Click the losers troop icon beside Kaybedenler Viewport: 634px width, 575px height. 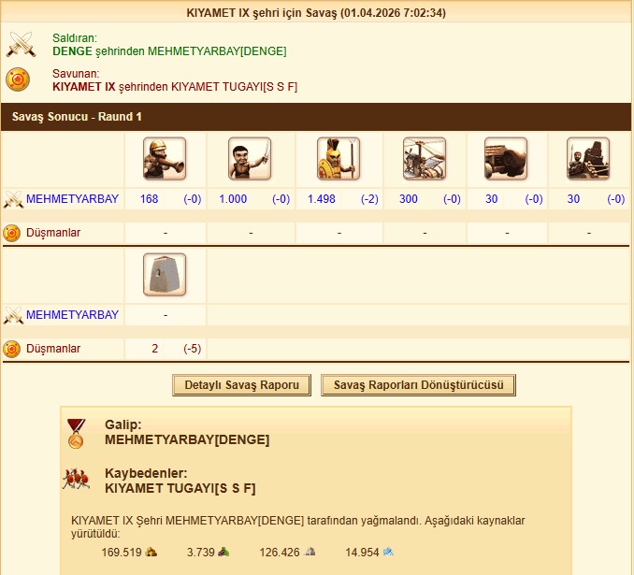coord(76,479)
